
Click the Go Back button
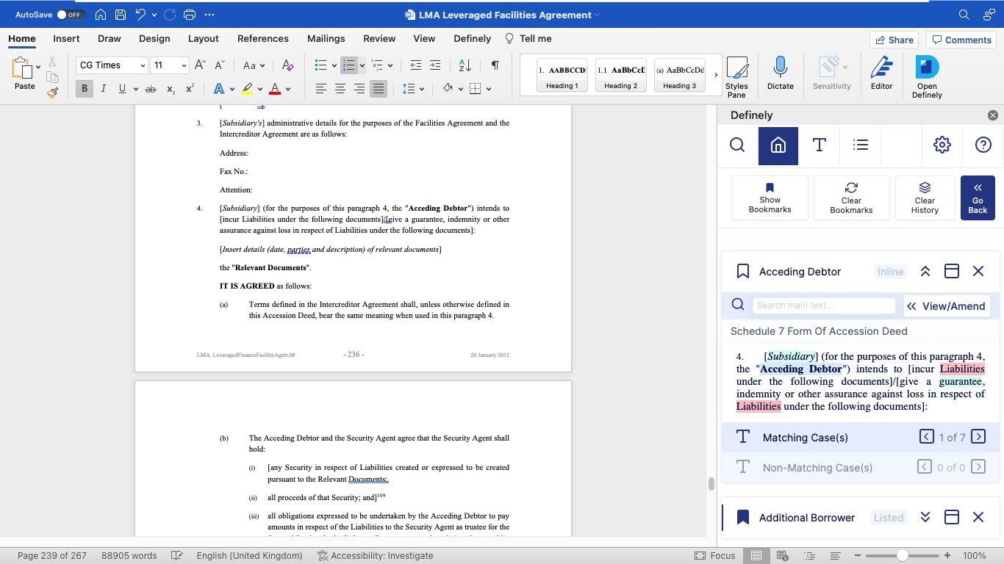977,198
